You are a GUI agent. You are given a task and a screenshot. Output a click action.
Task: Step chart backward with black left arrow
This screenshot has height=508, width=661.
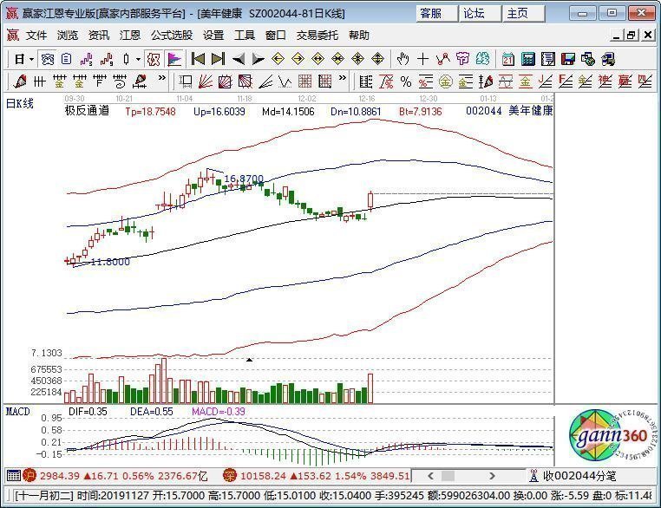tap(239, 59)
